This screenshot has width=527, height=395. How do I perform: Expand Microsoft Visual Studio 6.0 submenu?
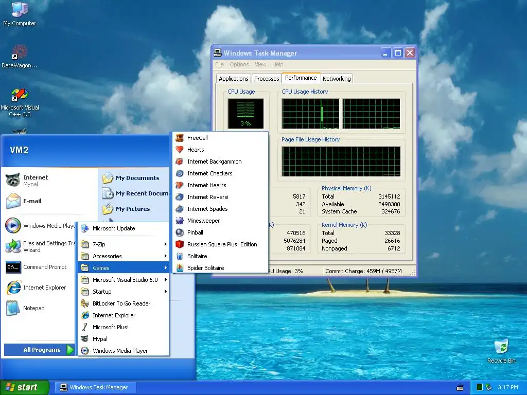124,279
